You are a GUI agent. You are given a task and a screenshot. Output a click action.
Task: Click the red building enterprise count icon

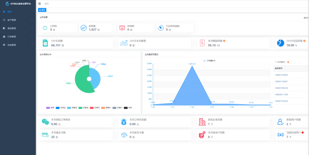(x=202, y=122)
